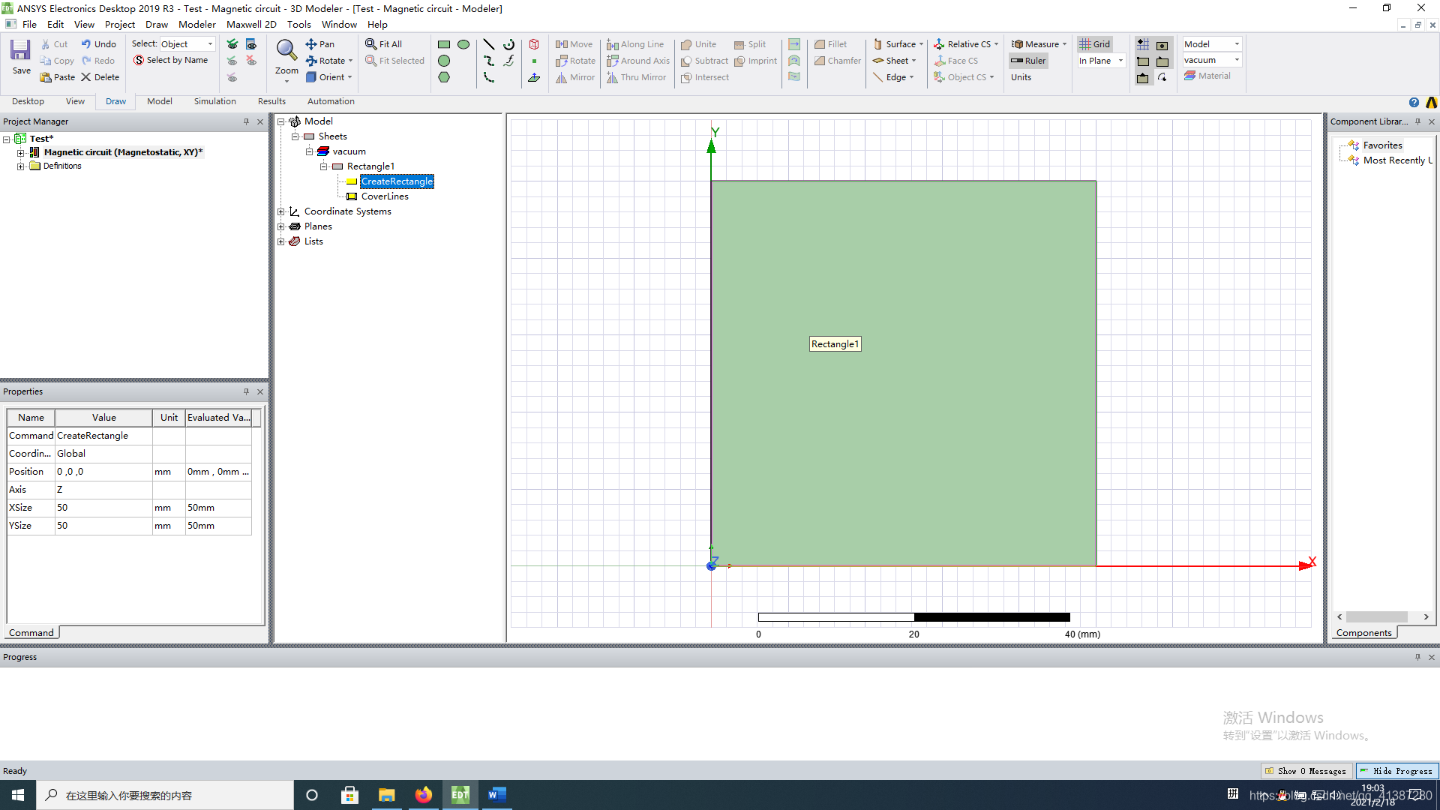1440x810 pixels.
Task: Click the XSize value field
Action: click(103, 508)
